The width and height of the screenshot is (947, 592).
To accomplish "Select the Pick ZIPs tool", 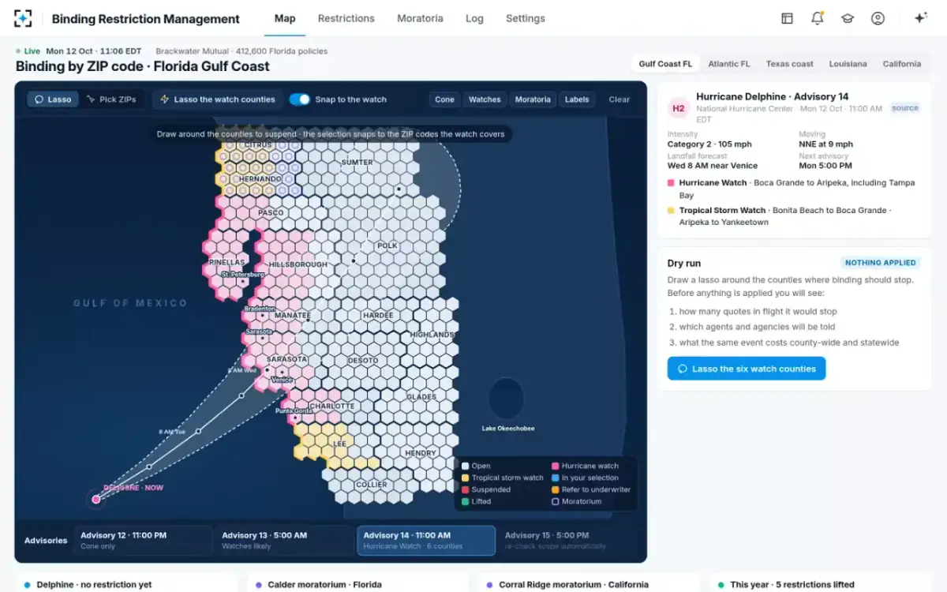I will tap(111, 99).
